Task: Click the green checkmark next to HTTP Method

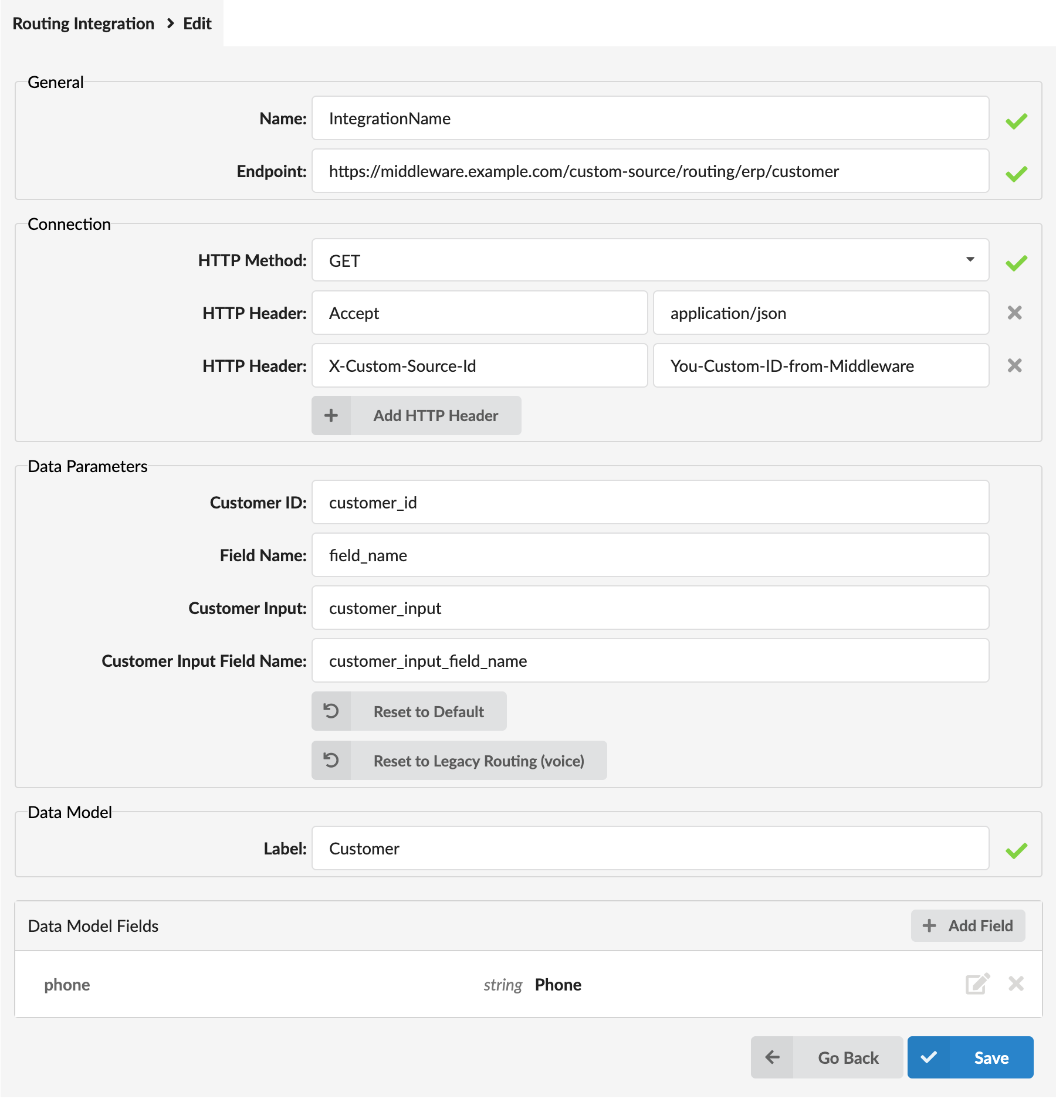Action: tap(1016, 263)
